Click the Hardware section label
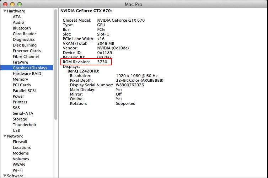The image size is (268, 178). [16, 11]
